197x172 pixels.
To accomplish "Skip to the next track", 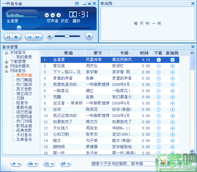I will click(37, 37).
